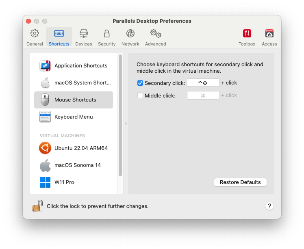Open the Security padlock pane

pos(106,34)
